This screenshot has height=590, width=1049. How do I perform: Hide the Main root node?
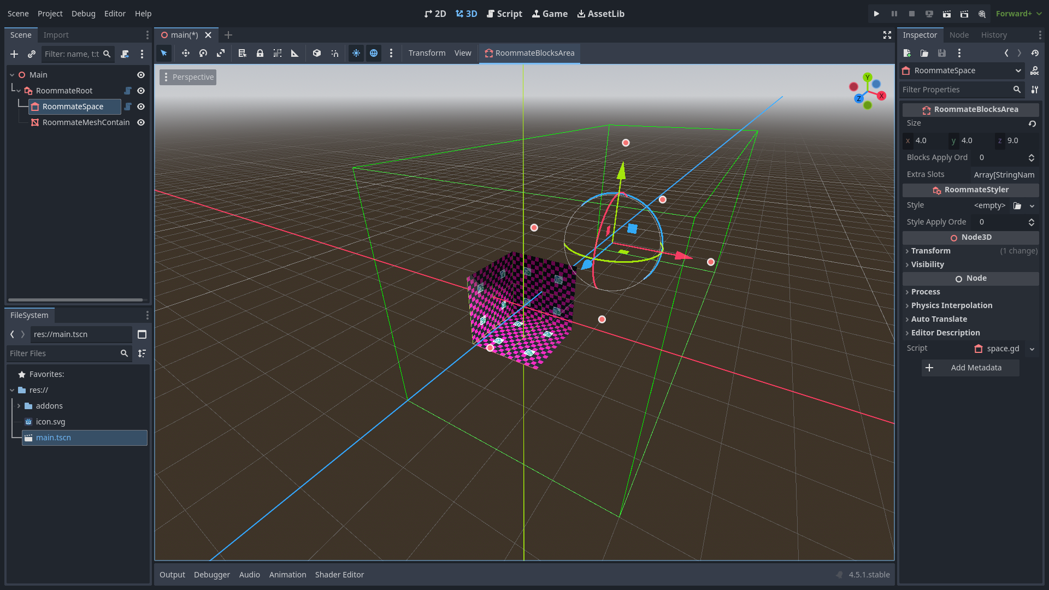141,75
